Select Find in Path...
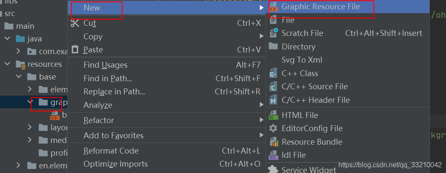This screenshot has width=446, height=173. (x=167, y=78)
